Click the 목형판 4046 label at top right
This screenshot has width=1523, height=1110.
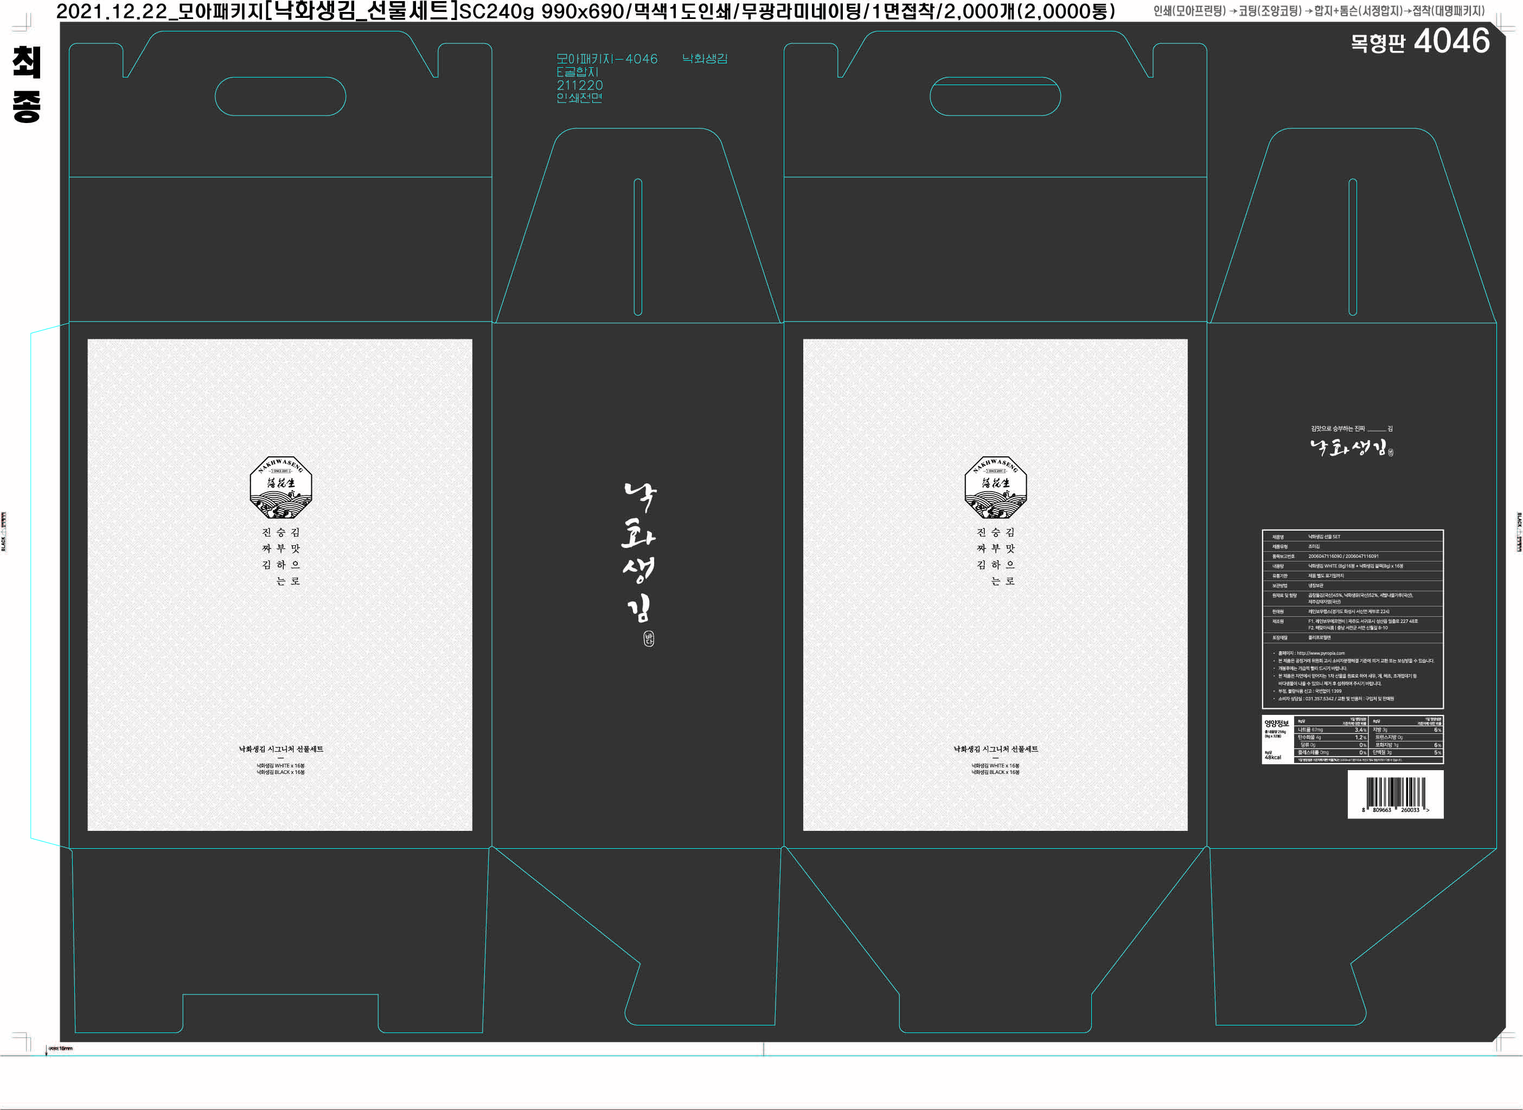coord(1420,42)
